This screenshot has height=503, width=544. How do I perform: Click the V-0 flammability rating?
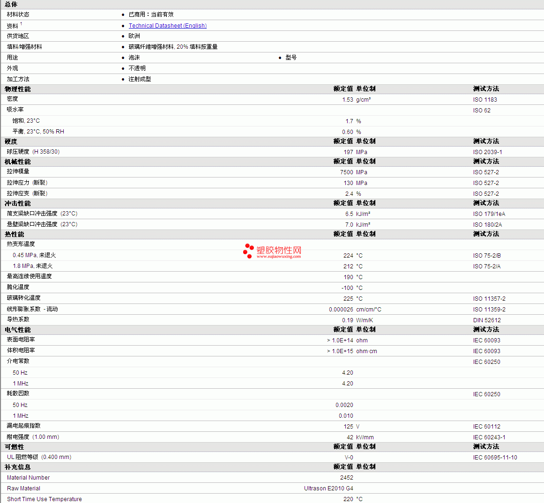point(349,458)
